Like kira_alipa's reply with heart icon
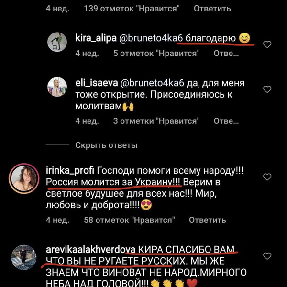Image resolution: width=287 pixels, height=287 pixels. (267, 44)
